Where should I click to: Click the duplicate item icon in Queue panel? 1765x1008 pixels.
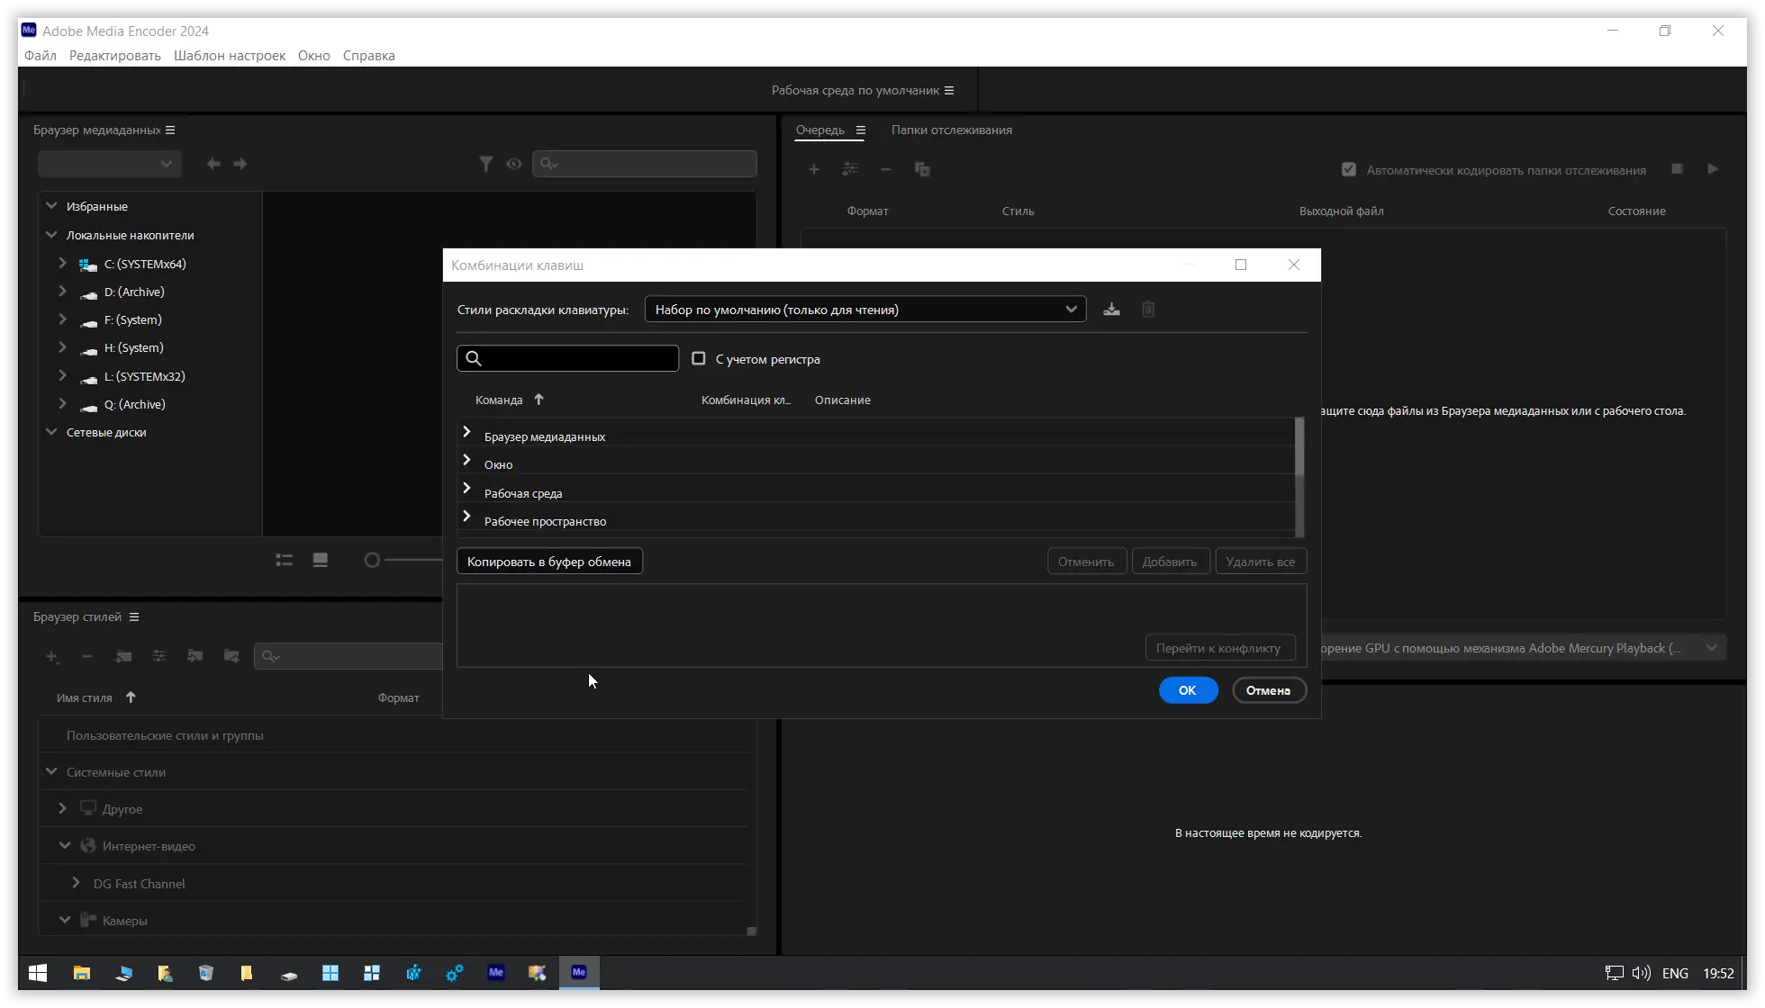[x=922, y=169]
